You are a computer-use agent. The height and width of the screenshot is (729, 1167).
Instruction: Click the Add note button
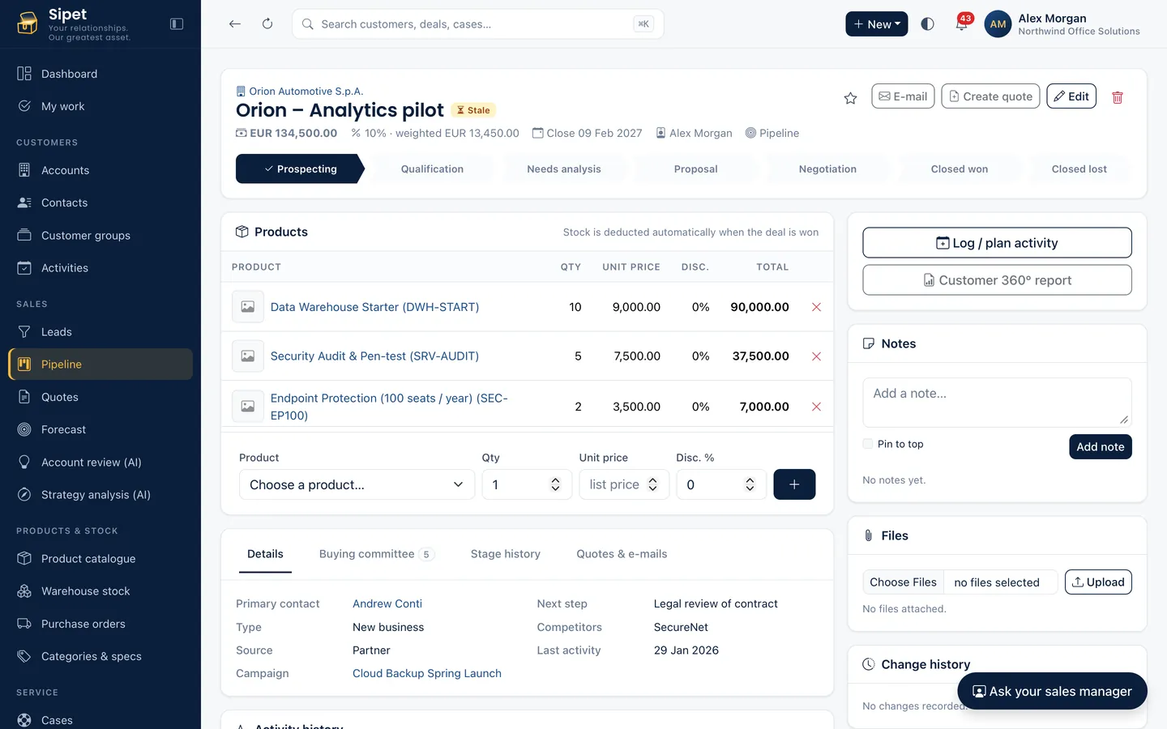point(1100,447)
